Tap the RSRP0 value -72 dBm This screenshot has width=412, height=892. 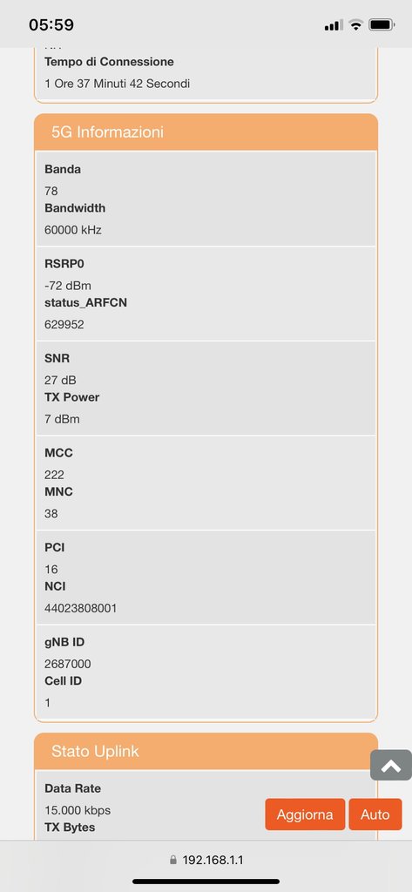pyautogui.click(x=68, y=286)
